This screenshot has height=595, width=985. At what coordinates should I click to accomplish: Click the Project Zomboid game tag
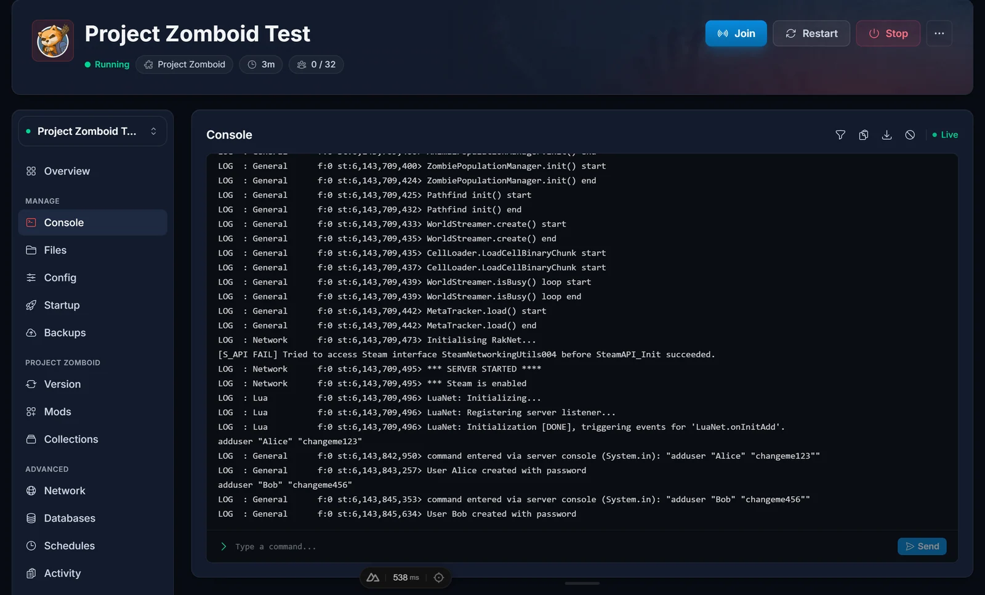[x=185, y=65]
